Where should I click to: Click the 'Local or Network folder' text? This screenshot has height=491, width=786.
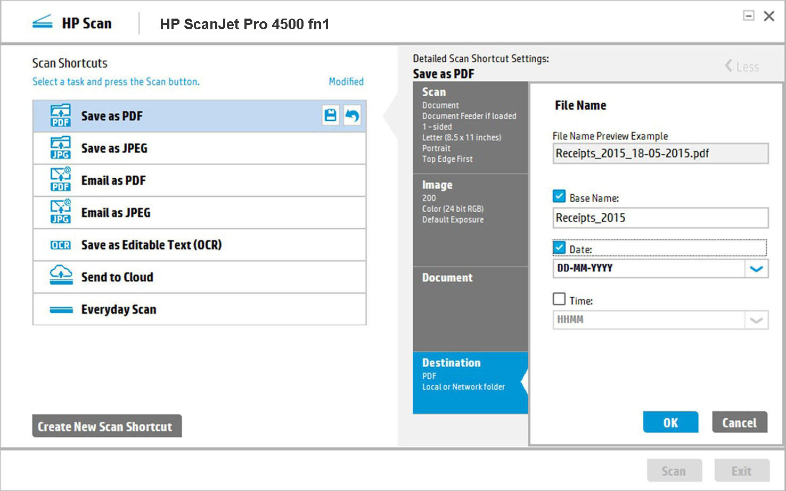pyautogui.click(x=463, y=387)
